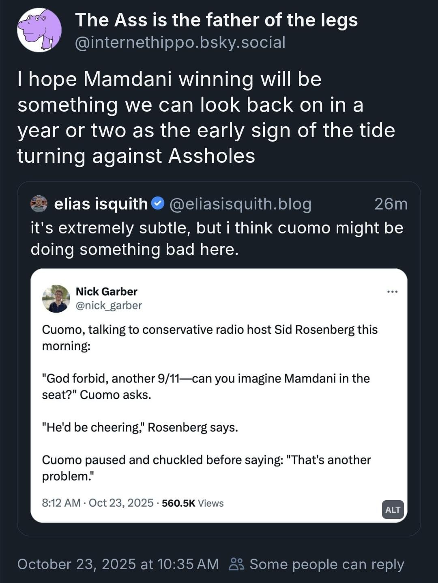The height and width of the screenshot is (583, 438).
Task: Click the 'October 23, 2025 at 10:35 AM' timestamp
Action: tap(118, 564)
